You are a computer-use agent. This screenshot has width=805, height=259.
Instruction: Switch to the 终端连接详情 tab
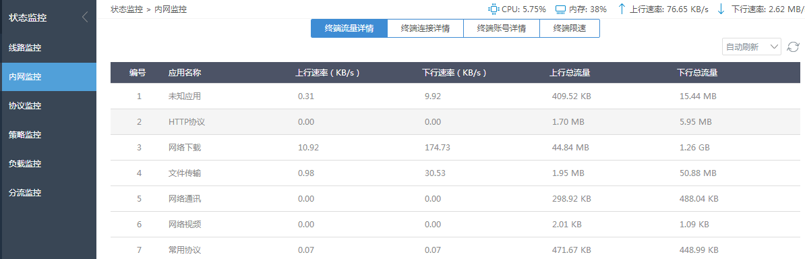(425, 29)
